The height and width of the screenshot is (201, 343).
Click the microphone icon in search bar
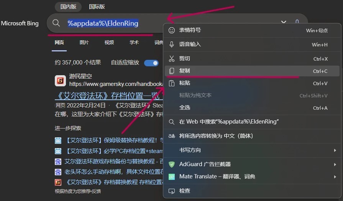(297, 21)
